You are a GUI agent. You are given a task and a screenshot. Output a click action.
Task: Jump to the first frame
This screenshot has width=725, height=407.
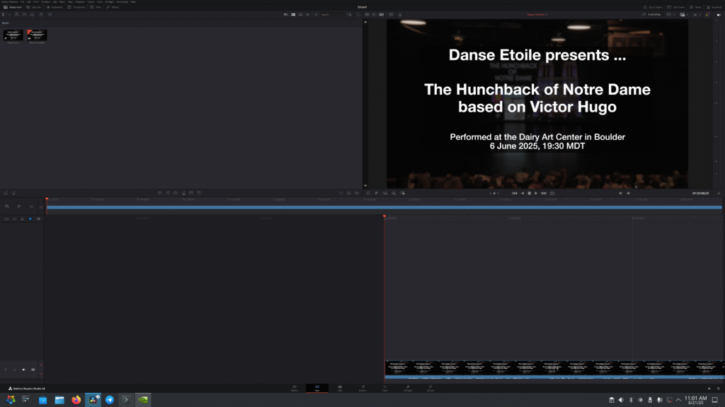(515, 194)
